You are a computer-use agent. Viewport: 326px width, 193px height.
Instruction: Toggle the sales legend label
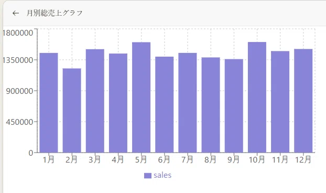pos(162,175)
